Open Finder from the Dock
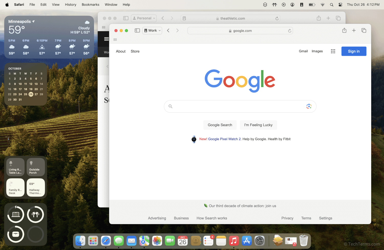 tap(80, 241)
